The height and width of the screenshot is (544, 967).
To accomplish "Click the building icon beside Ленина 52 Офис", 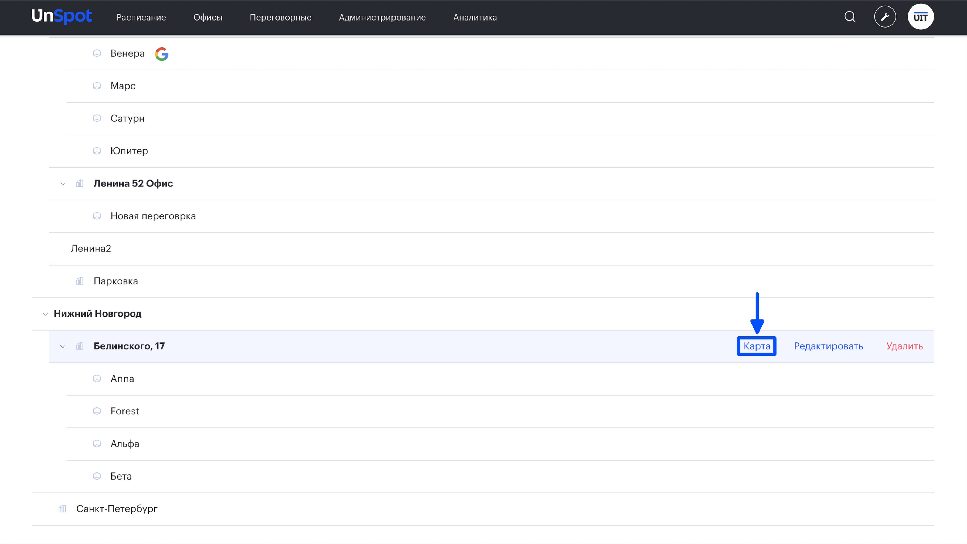I will tap(80, 183).
